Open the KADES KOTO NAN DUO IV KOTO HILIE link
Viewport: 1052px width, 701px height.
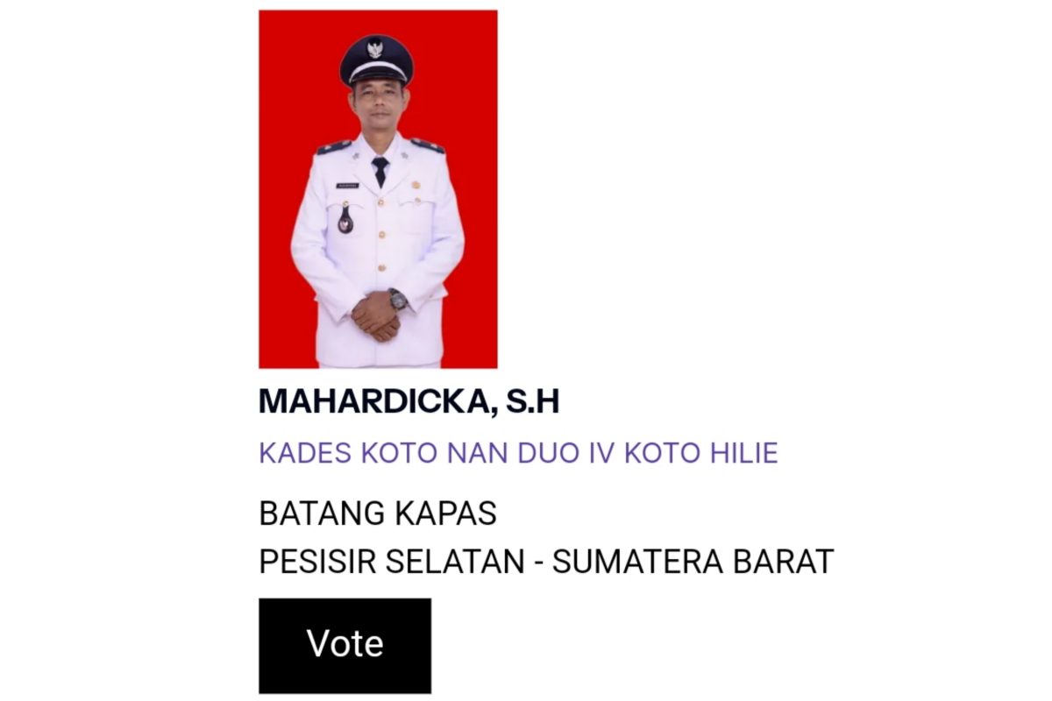click(x=518, y=453)
